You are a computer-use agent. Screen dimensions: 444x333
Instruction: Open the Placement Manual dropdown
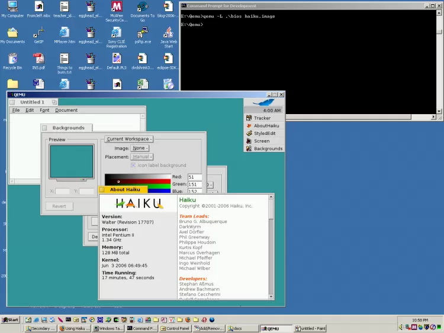[142, 157]
